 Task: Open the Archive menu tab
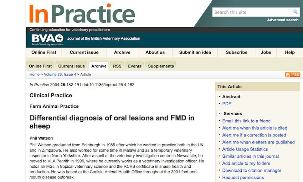[122, 52]
